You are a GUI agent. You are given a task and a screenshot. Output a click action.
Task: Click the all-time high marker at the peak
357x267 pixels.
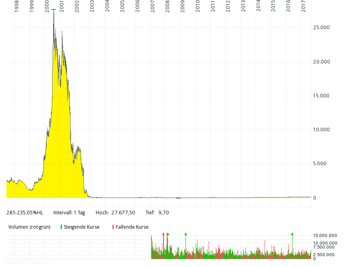pyautogui.click(x=53, y=10)
